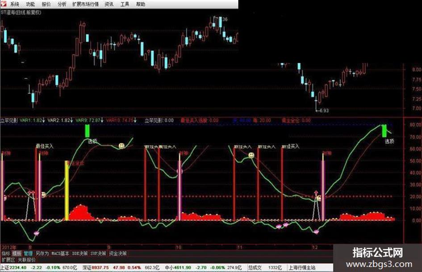Click the 6.93 low price label
The height and width of the screenshot is (272, 422).
pyautogui.click(x=324, y=110)
